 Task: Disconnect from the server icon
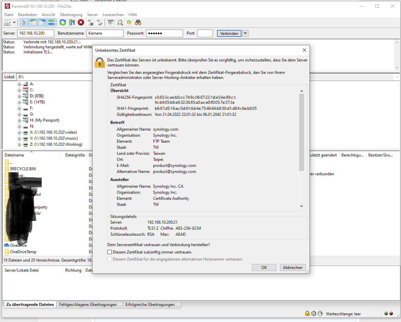point(90,22)
